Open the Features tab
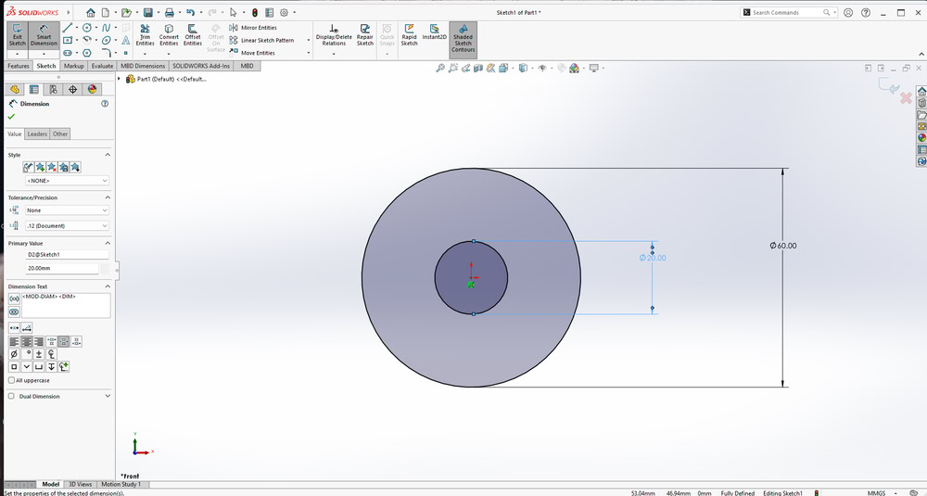The image size is (927, 496). pyautogui.click(x=18, y=66)
